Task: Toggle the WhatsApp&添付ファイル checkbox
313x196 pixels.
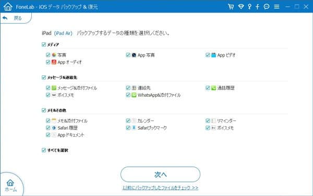Action: 128,95
